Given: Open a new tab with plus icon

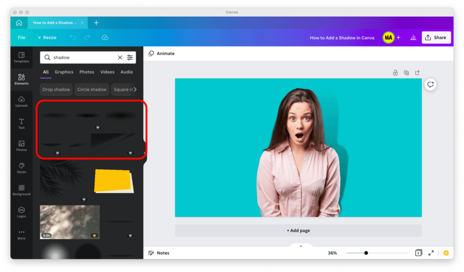Looking at the screenshot, I should (x=96, y=23).
